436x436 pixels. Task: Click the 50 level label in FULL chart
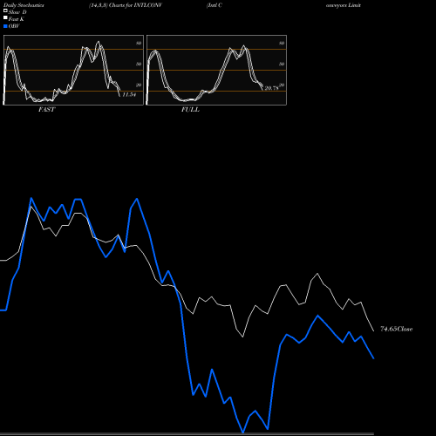pos(282,64)
